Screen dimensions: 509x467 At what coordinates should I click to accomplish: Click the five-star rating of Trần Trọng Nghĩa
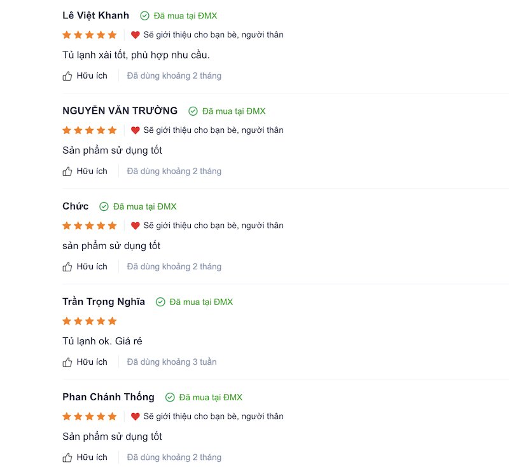[x=90, y=321]
